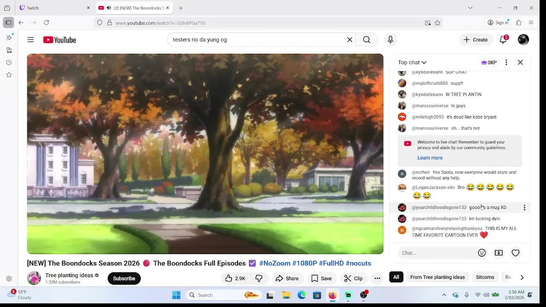Open File Explorer from the taskbar
The height and width of the screenshot is (307, 546).
pos(286,295)
